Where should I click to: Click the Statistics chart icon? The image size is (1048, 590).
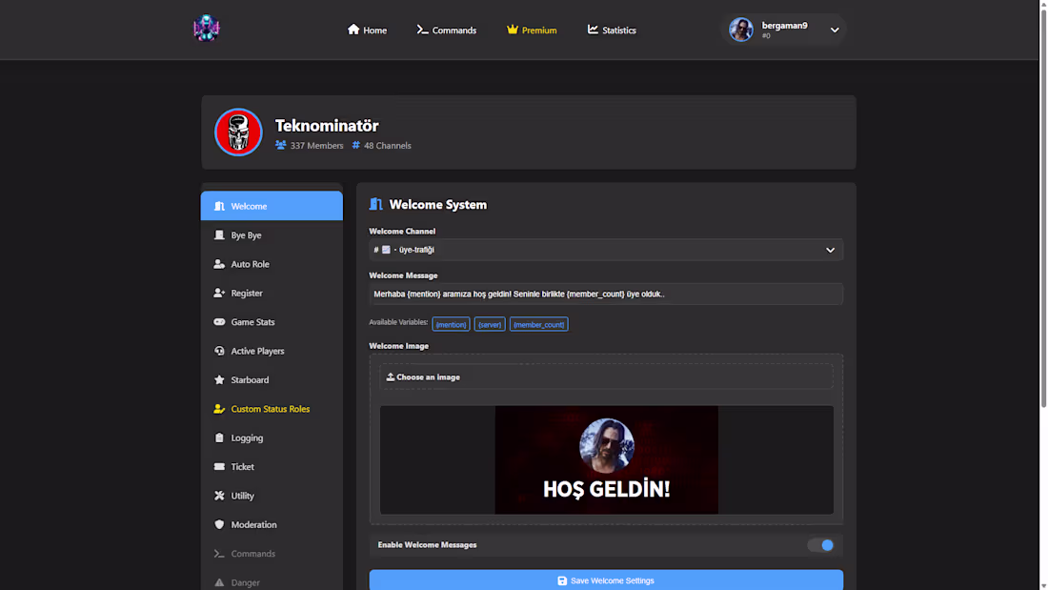[x=593, y=30]
